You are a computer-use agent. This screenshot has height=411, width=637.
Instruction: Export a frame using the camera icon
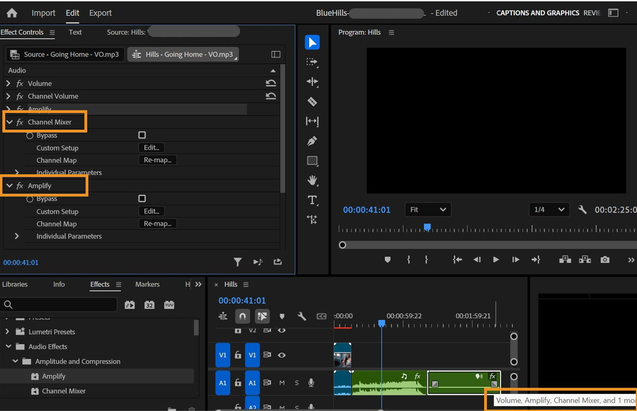[x=605, y=259]
